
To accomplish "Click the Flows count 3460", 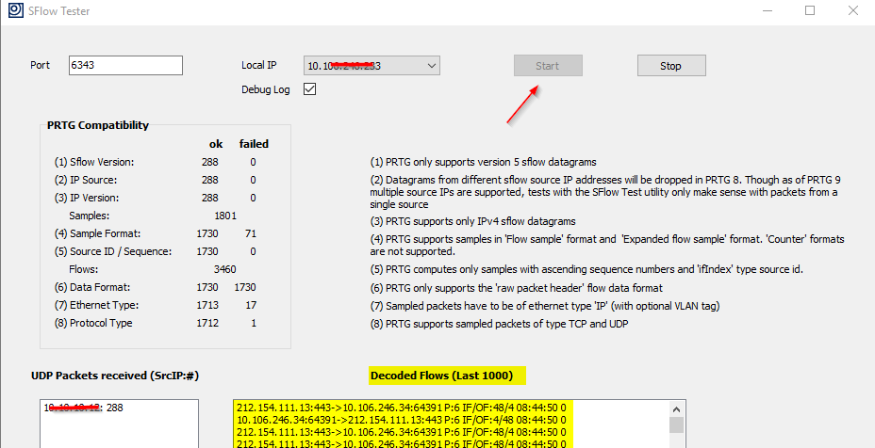I will pos(225,269).
